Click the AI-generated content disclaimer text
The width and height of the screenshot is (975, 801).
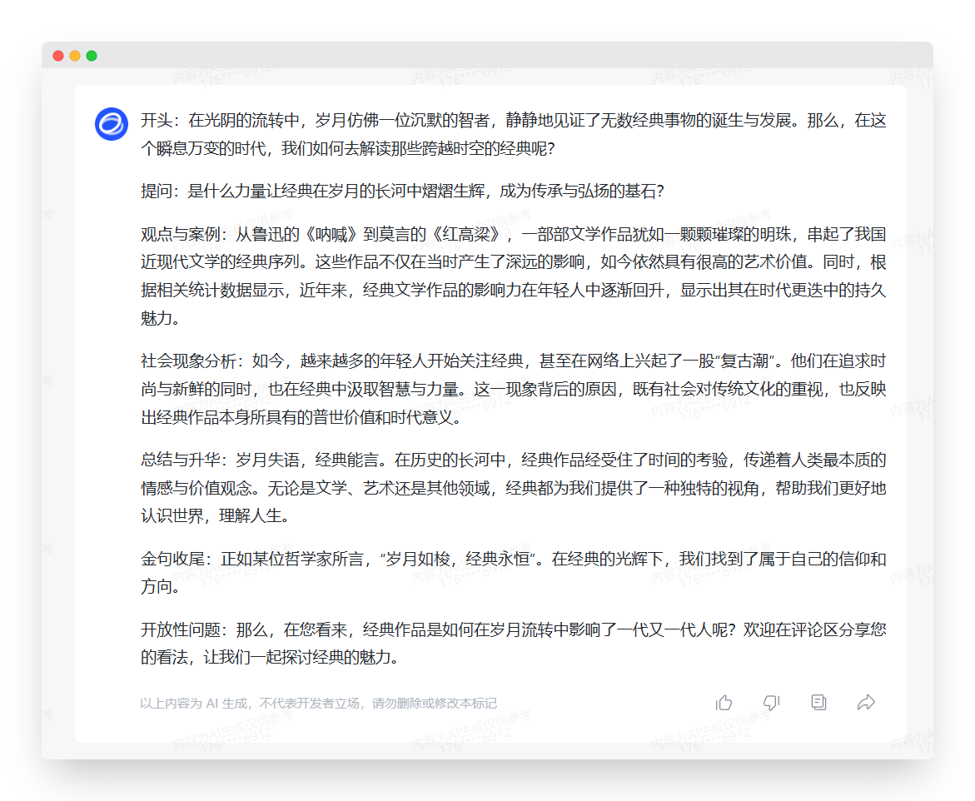318,704
